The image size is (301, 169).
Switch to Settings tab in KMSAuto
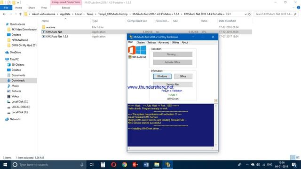(x=151, y=42)
